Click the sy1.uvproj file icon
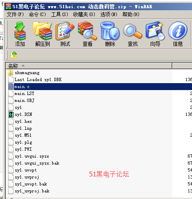 point(11,177)
